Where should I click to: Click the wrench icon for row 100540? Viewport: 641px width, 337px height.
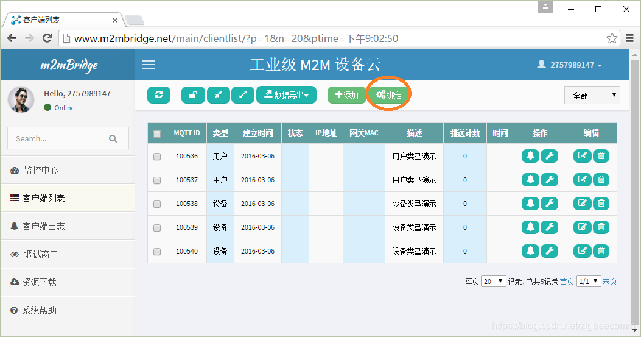click(549, 251)
